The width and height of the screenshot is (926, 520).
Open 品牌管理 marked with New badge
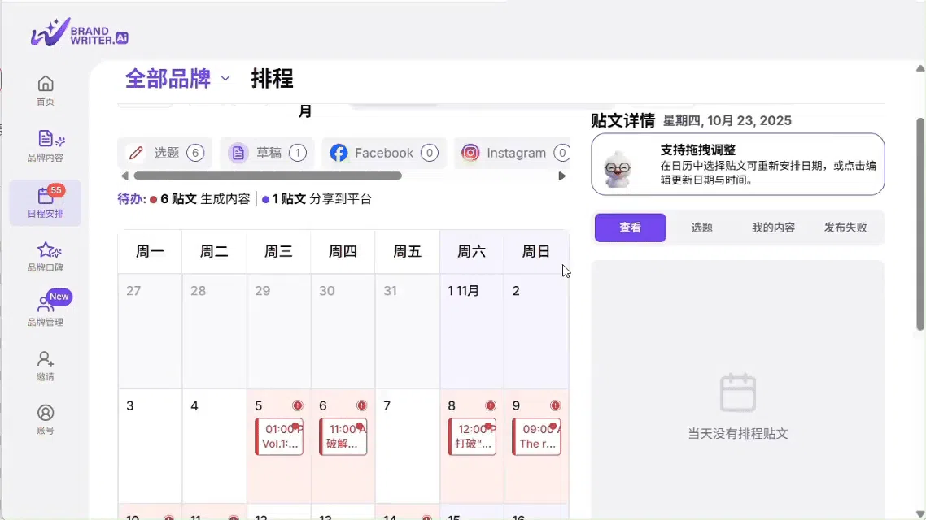pos(46,309)
